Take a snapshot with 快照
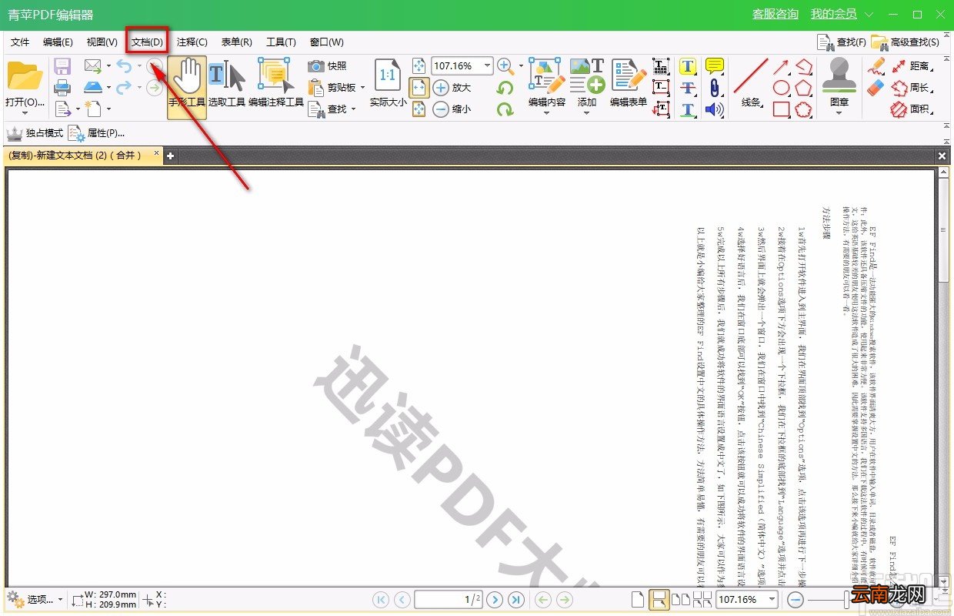Image resolution: width=954 pixels, height=616 pixels. click(328, 66)
